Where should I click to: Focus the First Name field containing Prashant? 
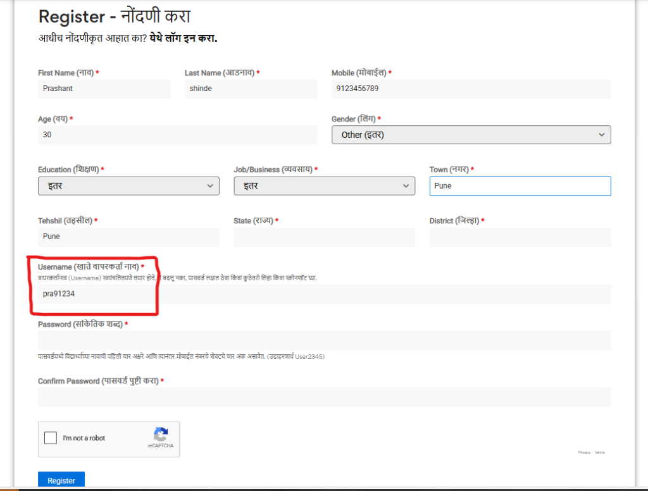click(104, 89)
